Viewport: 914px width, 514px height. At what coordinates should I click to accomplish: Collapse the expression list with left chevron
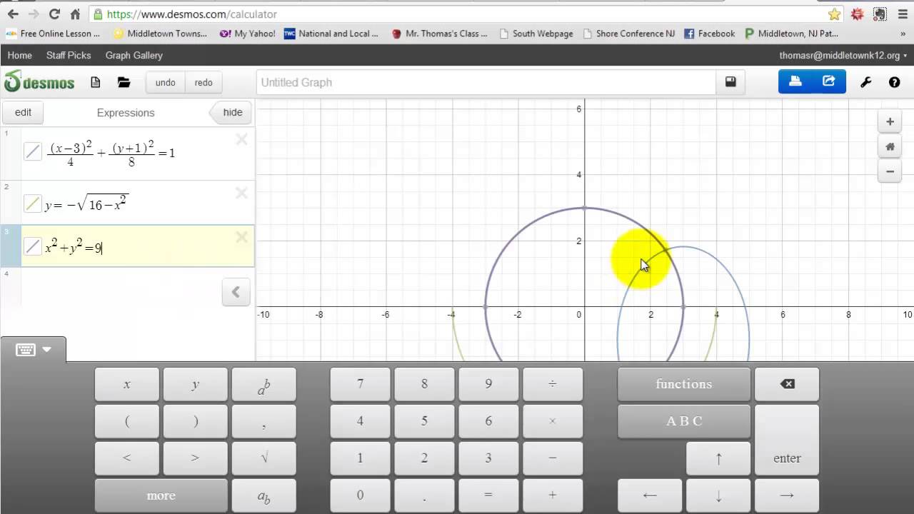point(236,292)
